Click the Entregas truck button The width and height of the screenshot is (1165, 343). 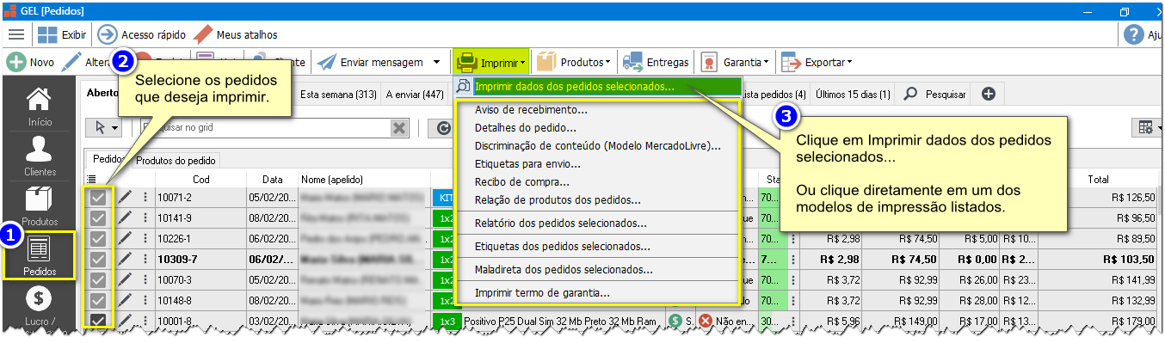[x=656, y=62]
